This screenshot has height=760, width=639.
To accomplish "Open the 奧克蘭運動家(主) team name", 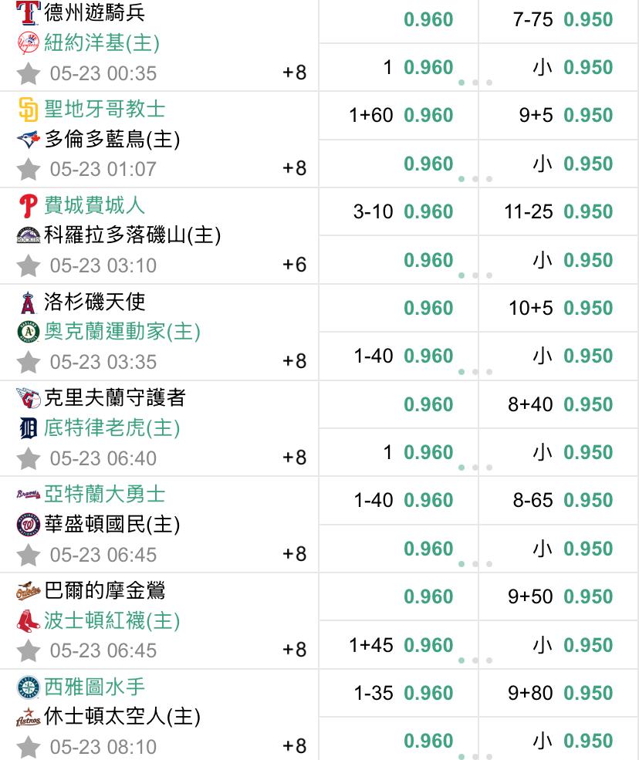I will point(121,332).
